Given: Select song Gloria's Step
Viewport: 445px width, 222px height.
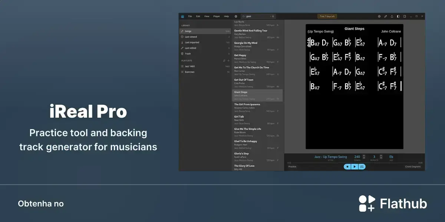Looking at the screenshot, I should [257, 157].
